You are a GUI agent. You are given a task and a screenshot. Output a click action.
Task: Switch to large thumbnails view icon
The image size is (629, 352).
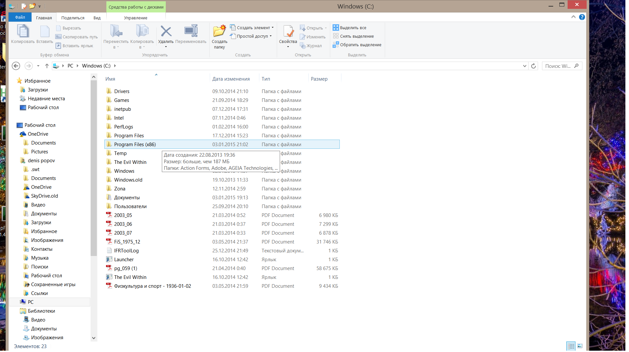[x=580, y=346]
